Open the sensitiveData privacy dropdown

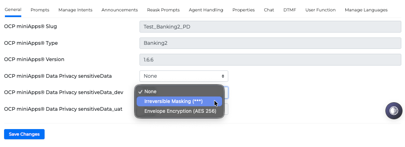184,76
